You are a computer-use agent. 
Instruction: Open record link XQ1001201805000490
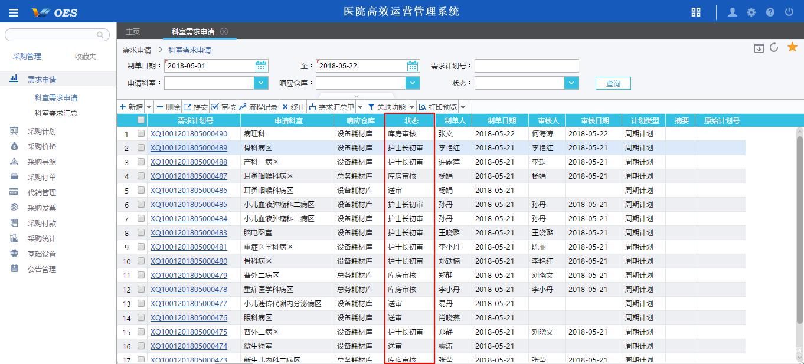tap(189, 134)
